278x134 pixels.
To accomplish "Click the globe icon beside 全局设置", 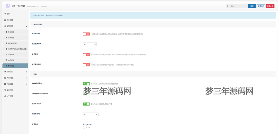I will (x=5, y=26).
